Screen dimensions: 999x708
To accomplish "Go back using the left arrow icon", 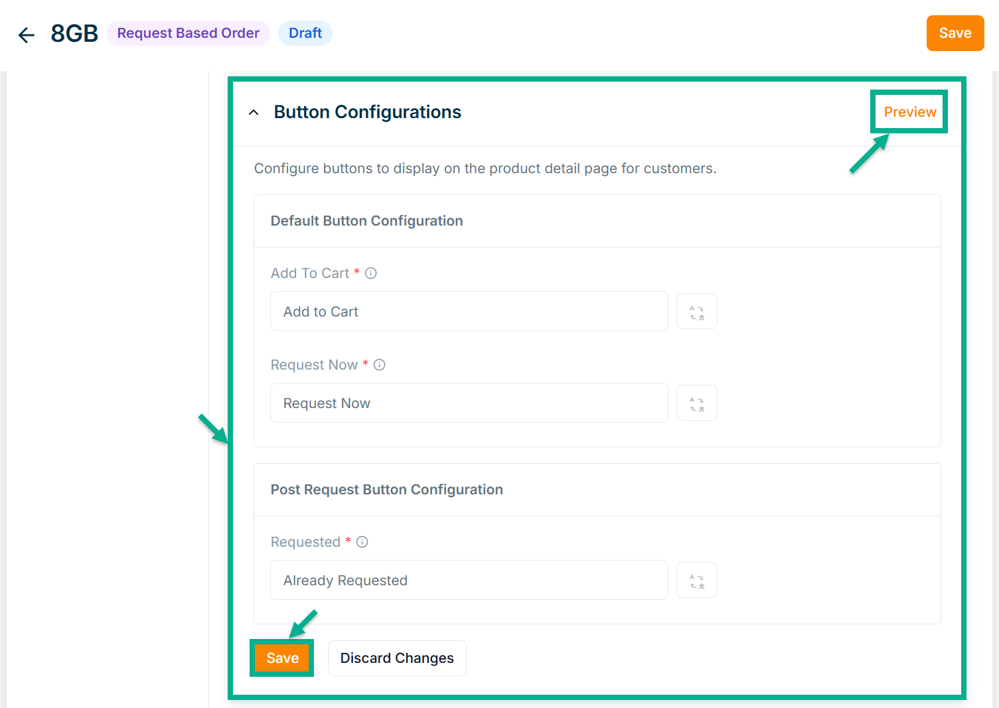I will [27, 35].
